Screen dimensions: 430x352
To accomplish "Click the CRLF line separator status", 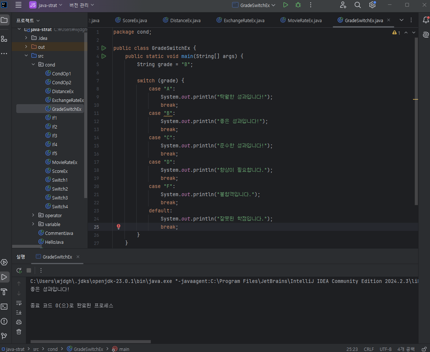I will point(369,349).
